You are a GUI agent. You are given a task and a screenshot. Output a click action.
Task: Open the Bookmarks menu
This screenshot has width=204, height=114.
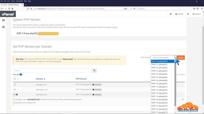pos(20,1)
